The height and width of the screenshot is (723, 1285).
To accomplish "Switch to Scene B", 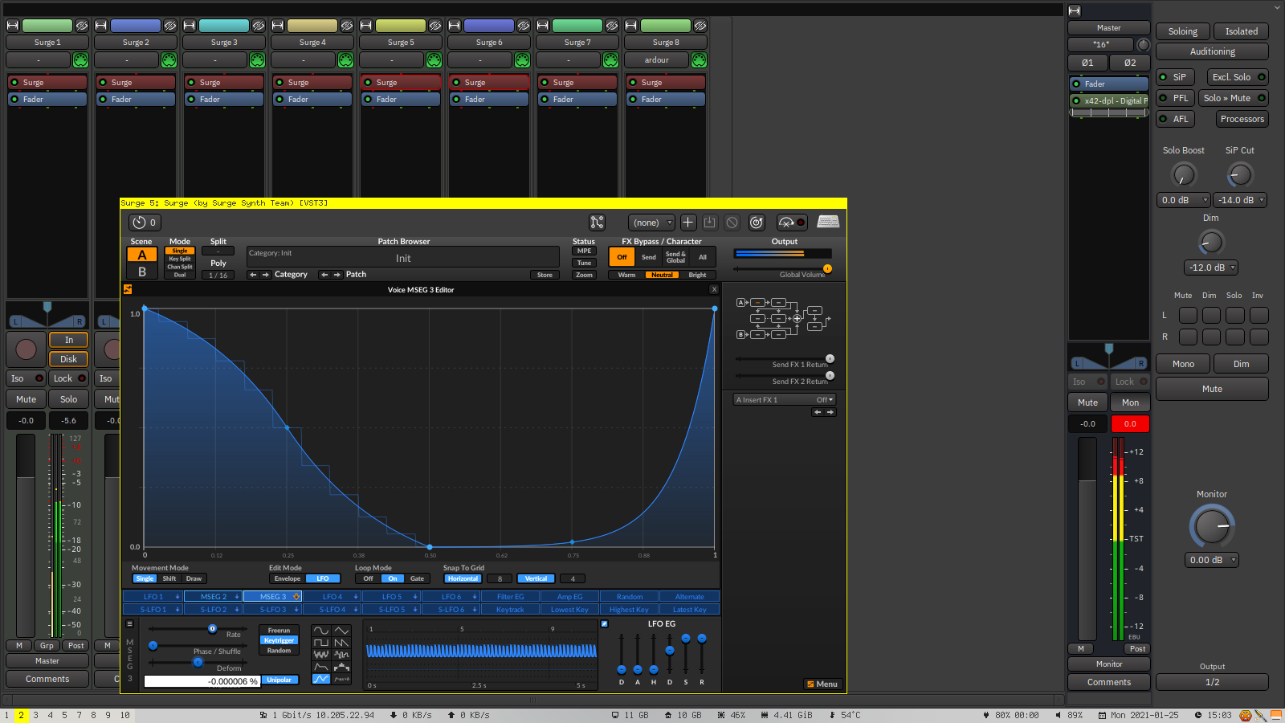I will 142,271.
